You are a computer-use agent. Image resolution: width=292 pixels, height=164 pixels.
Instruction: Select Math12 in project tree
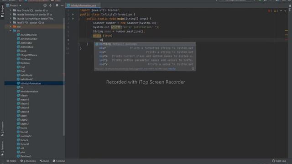point(24,124)
